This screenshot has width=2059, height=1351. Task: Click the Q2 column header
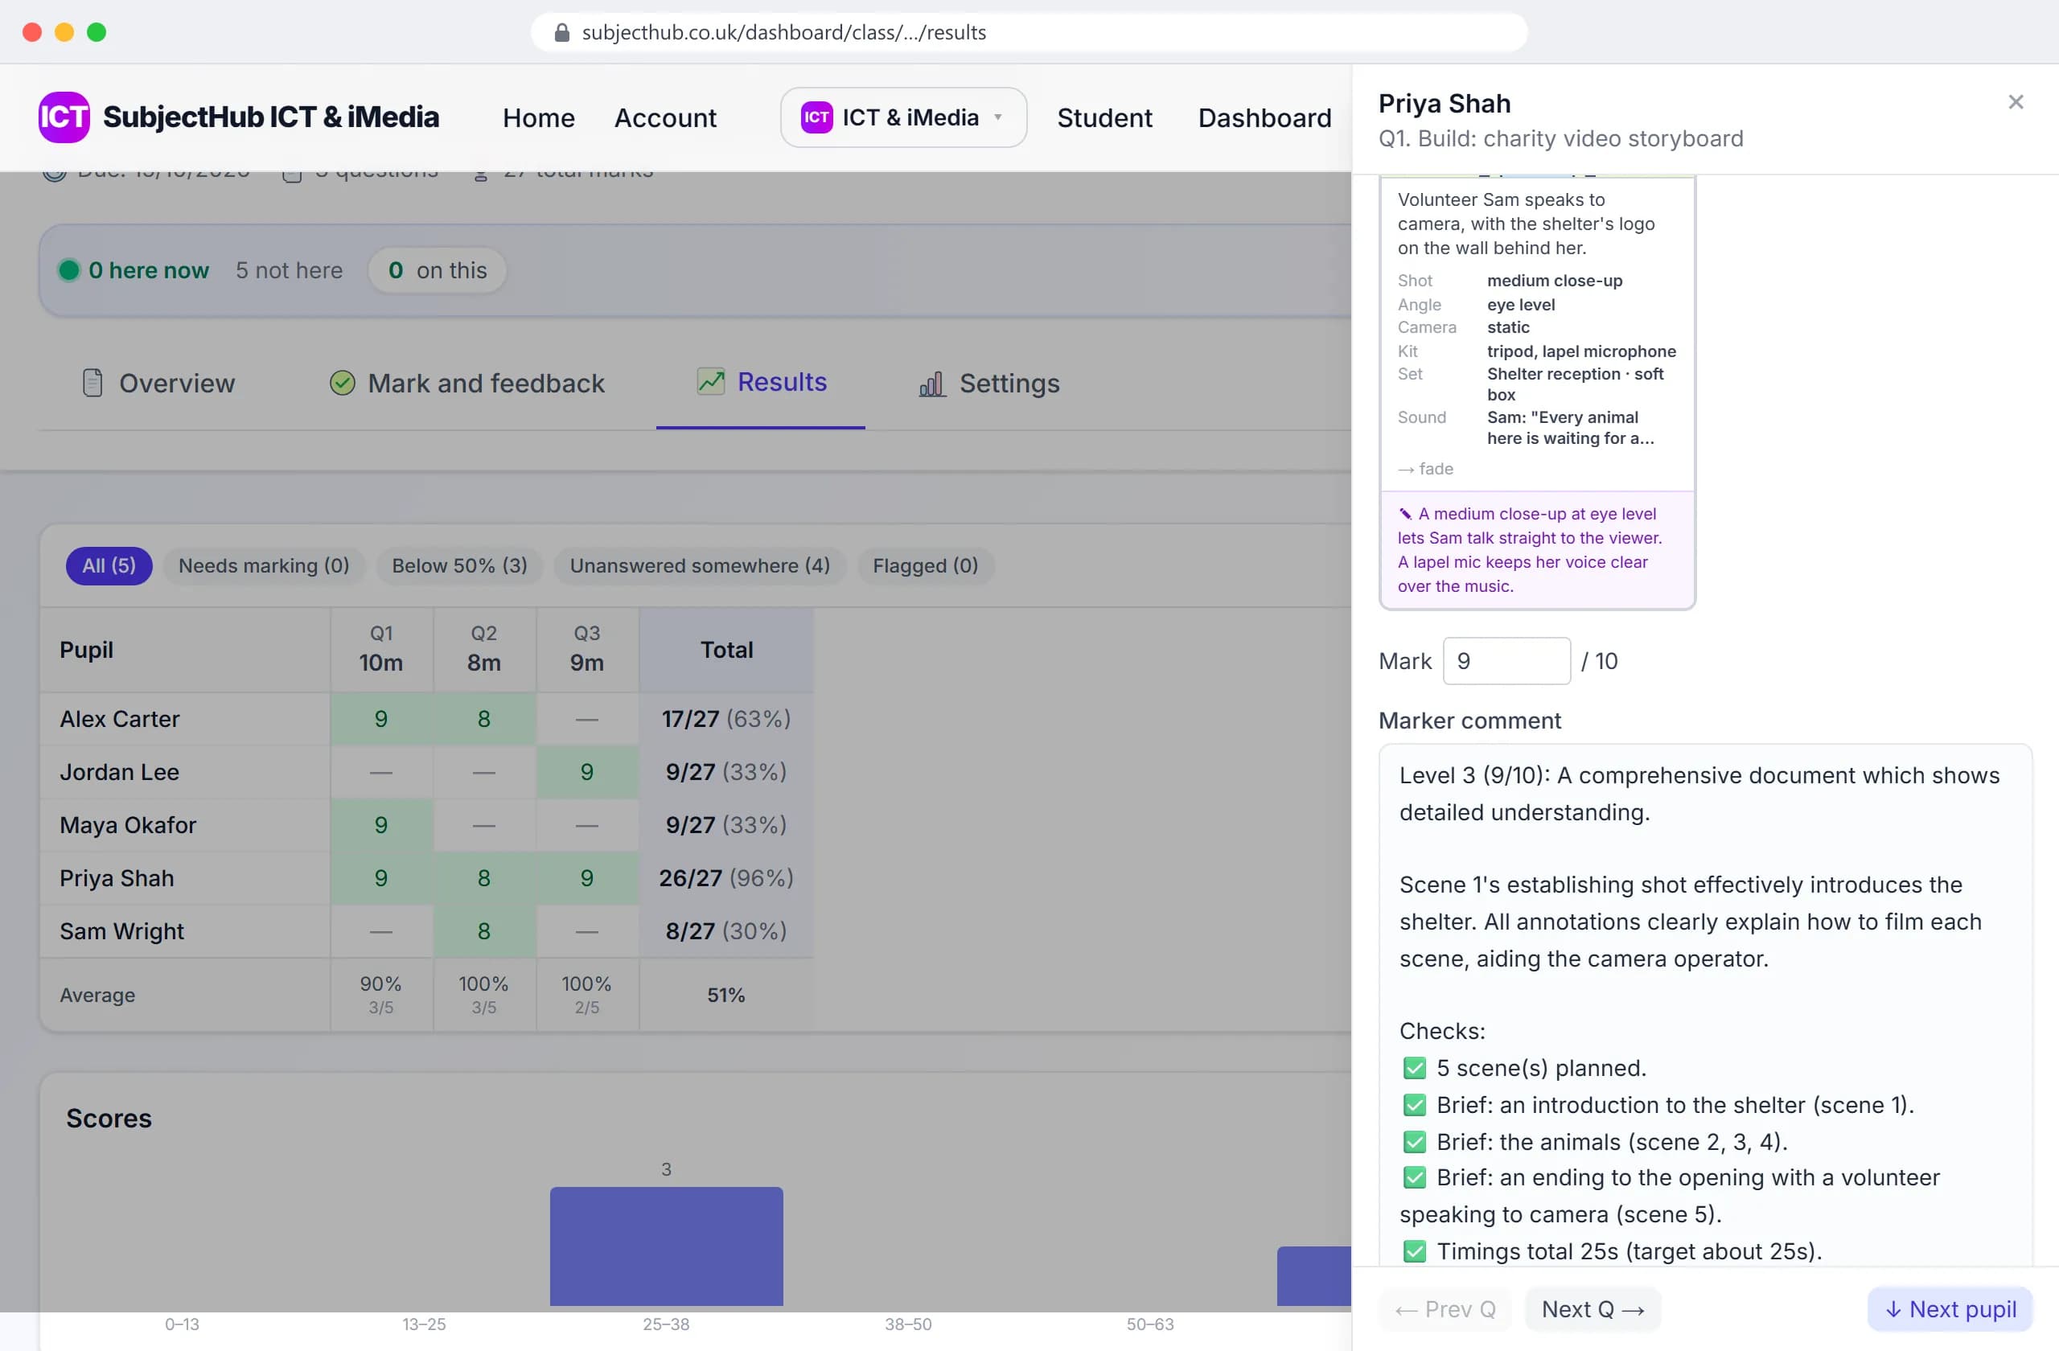point(483,649)
